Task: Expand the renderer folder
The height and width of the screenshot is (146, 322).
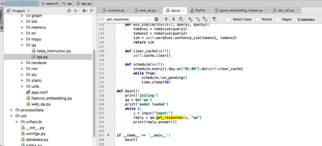Action: pos(23,63)
